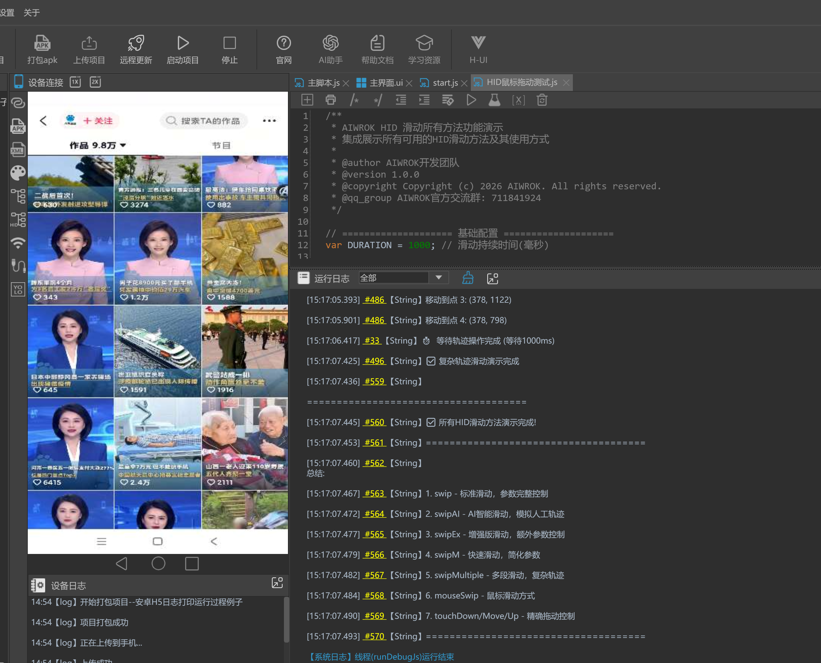Open 帮助文档 documentation
Viewport: 821px width, 663px height.
377,50
